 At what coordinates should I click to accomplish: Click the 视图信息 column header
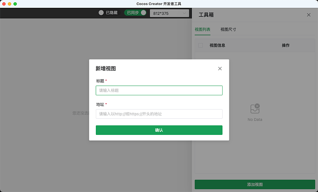217,46
